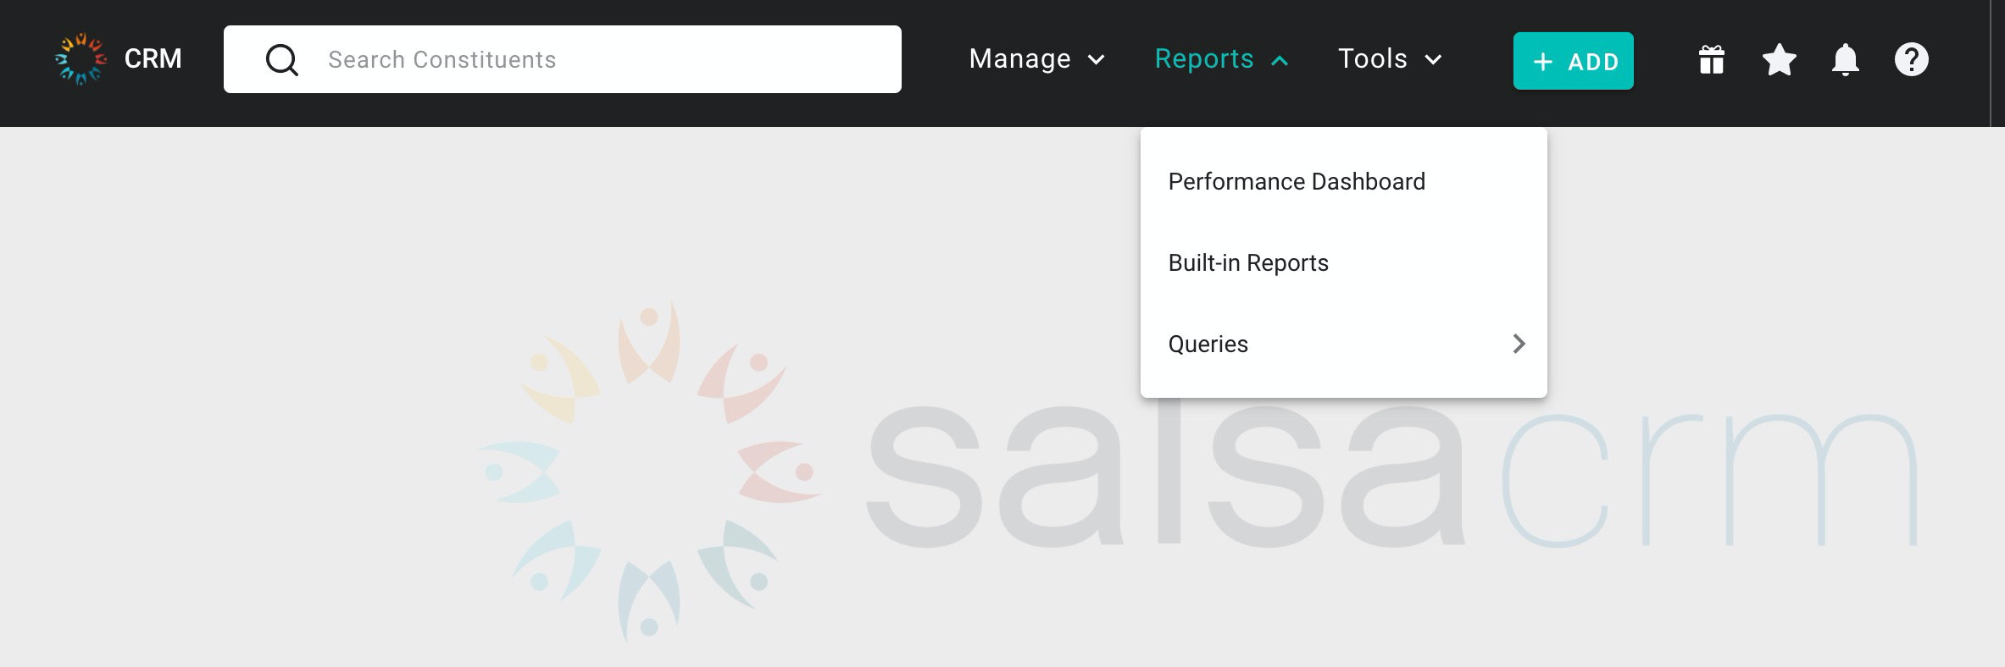This screenshot has height=667, width=2005.
Task: Click the Search Constituents field
Action: 563,59
